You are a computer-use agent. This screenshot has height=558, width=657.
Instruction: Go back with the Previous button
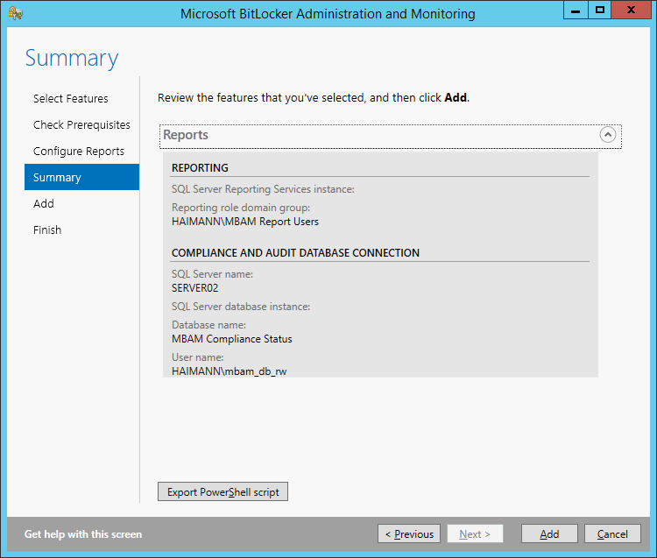click(409, 533)
